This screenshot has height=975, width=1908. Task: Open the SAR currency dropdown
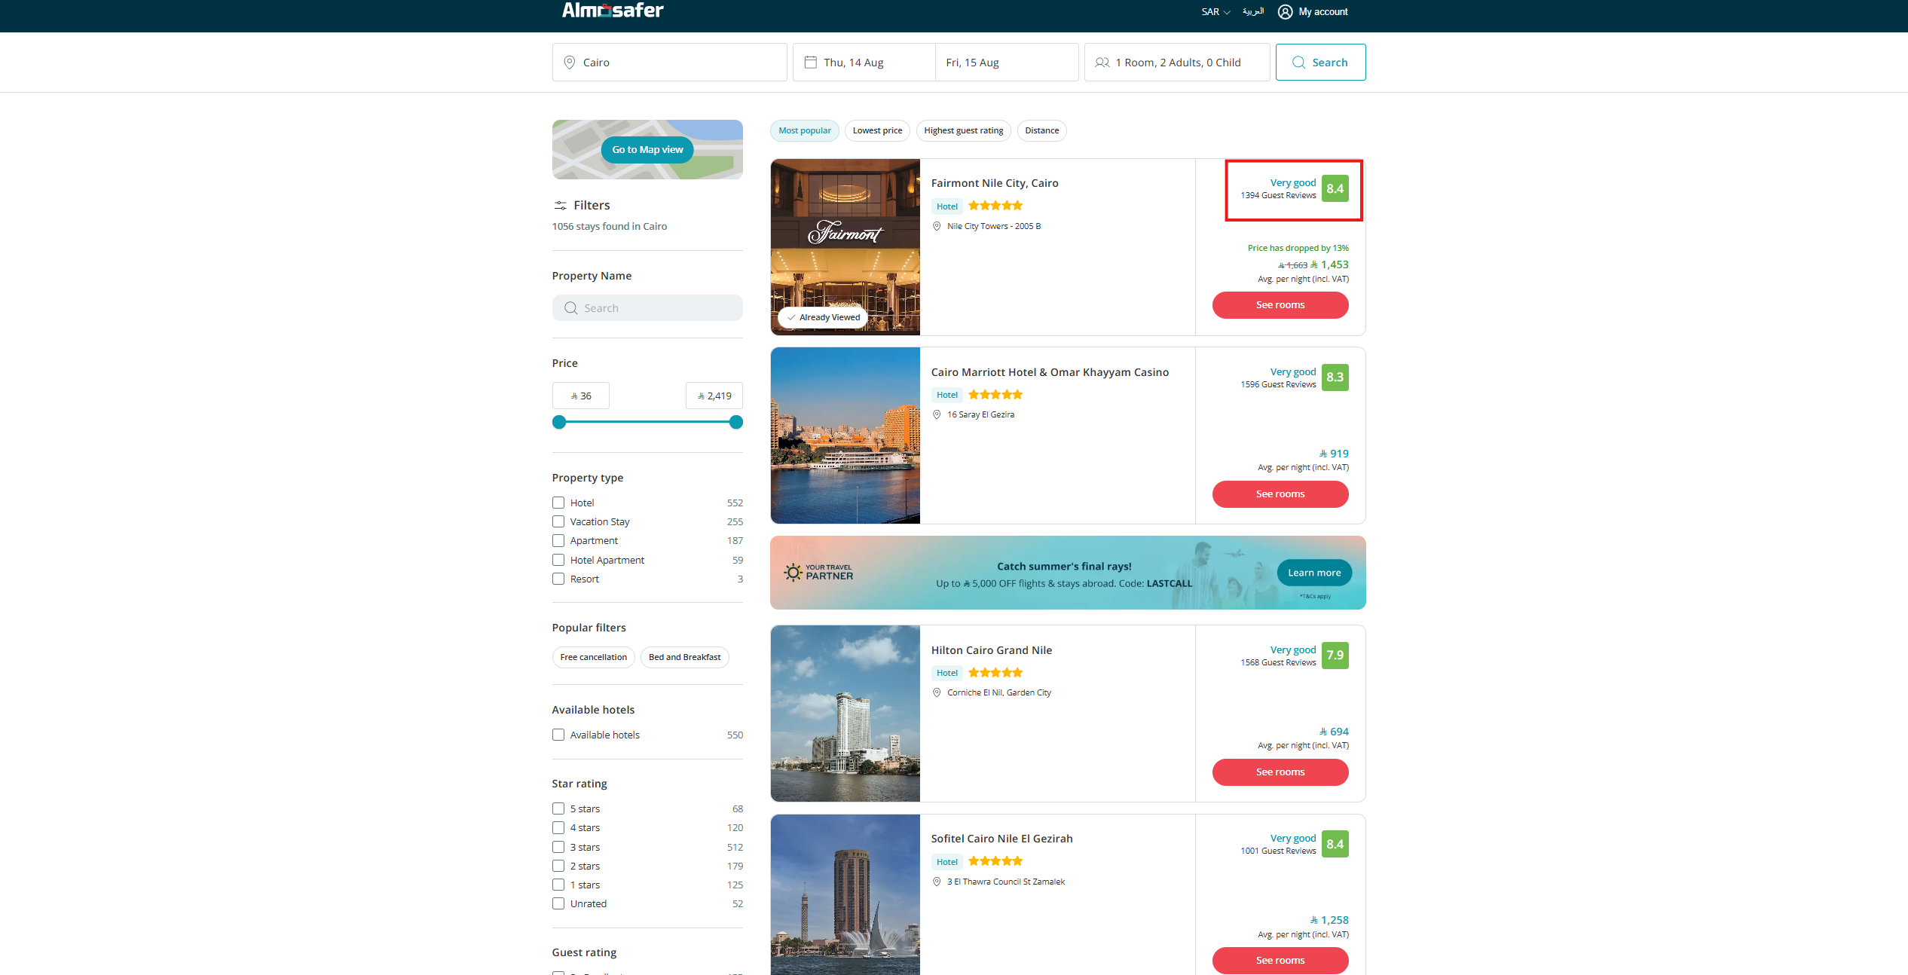click(x=1215, y=12)
